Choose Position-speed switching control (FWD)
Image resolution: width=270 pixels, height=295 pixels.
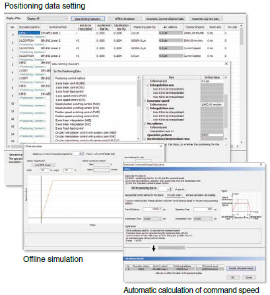[x=77, y=112]
